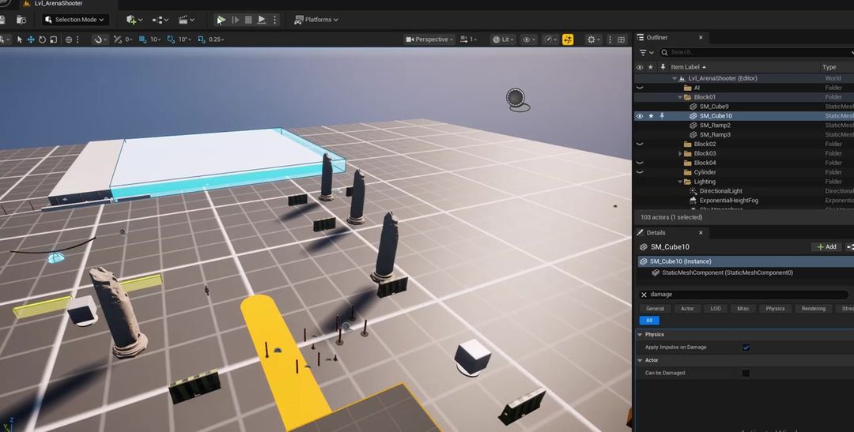Open the Blueprints dropdown in toolbar
Viewport: 854px width, 432px height.
click(160, 20)
